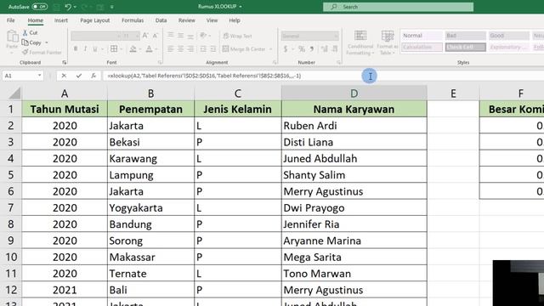544x306 pixels.
Task: Click the Cancel X in formula bar
Action: click(64, 76)
